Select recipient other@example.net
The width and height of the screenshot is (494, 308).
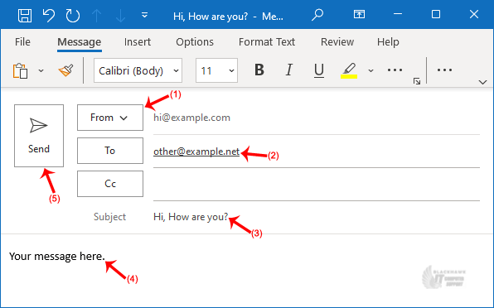point(196,152)
